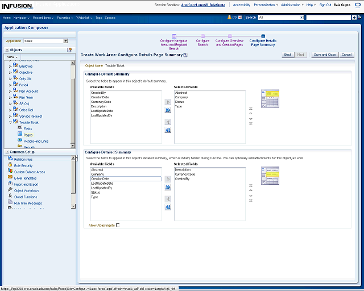Image resolution: width=364 pixels, height=291 pixels.
Task: Click the Cancel button
Action: coord(346,55)
